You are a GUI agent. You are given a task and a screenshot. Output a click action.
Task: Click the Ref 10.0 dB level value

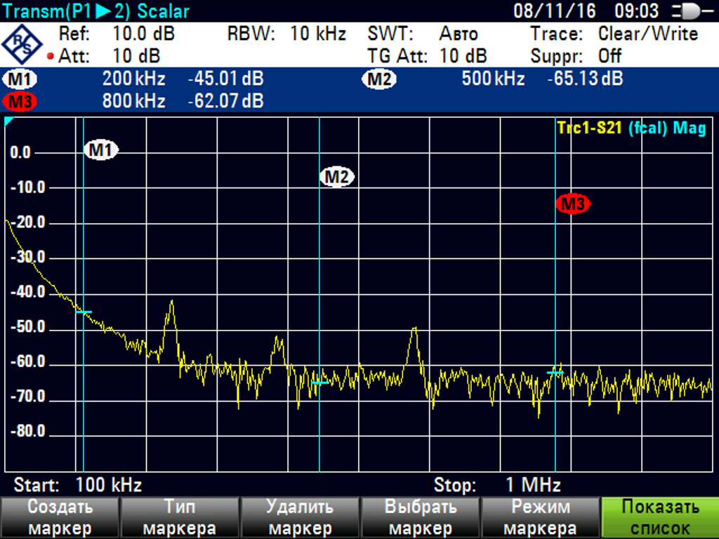(143, 34)
